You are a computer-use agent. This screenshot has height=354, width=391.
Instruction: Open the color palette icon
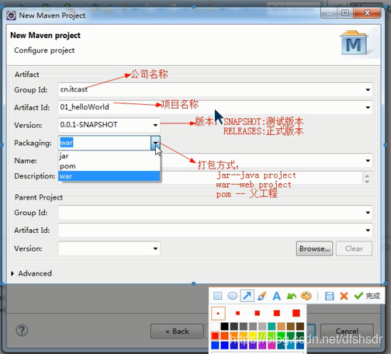pos(306,296)
